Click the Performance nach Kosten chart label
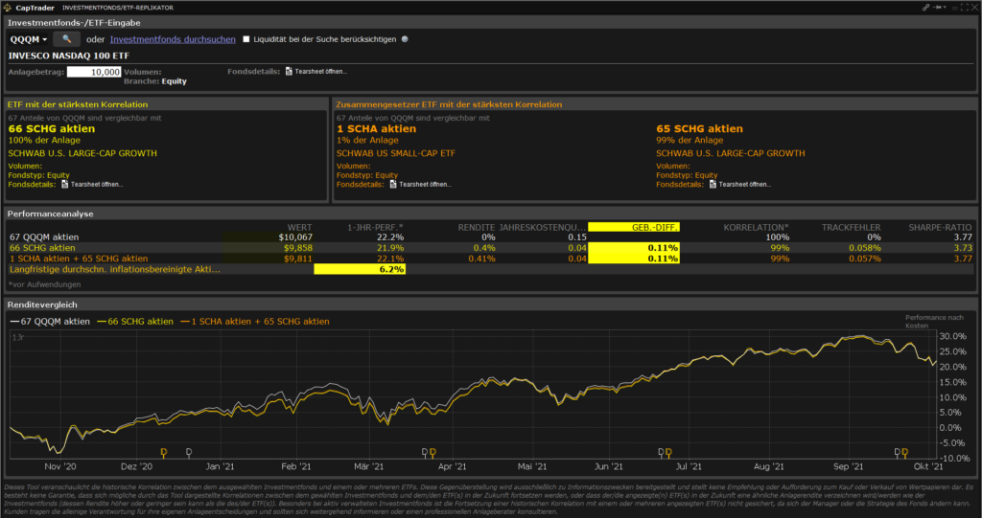This screenshot has width=982, height=518. 934,322
